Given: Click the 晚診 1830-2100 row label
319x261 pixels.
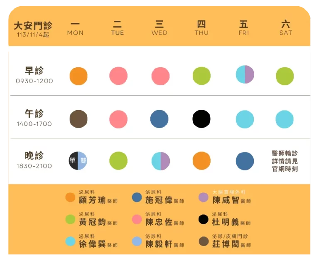Looking at the screenshot, I should coord(34,160).
